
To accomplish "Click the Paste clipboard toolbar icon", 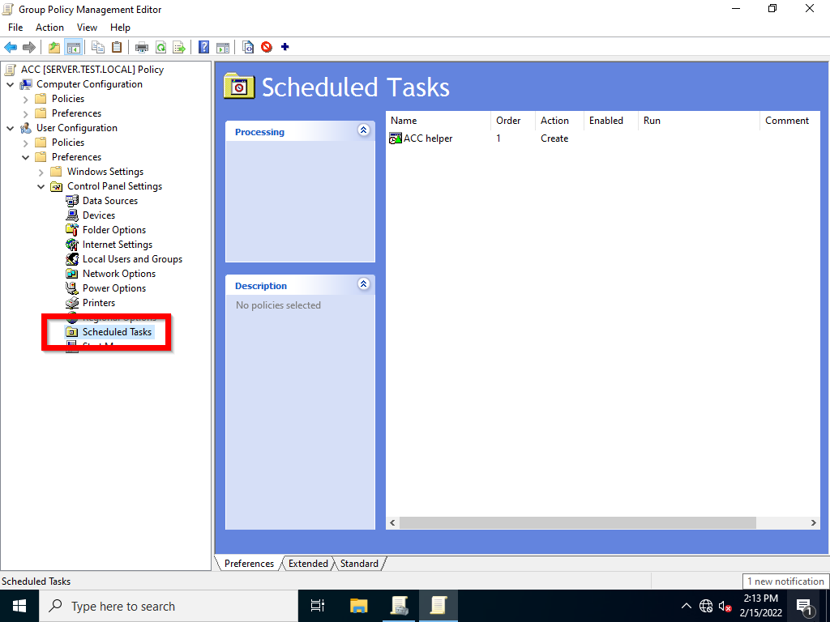I will [117, 47].
